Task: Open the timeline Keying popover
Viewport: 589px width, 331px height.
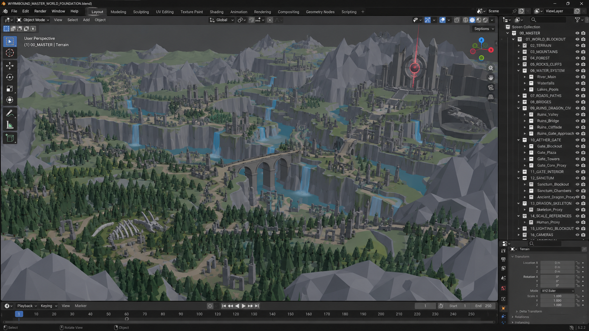Action: 49,306
